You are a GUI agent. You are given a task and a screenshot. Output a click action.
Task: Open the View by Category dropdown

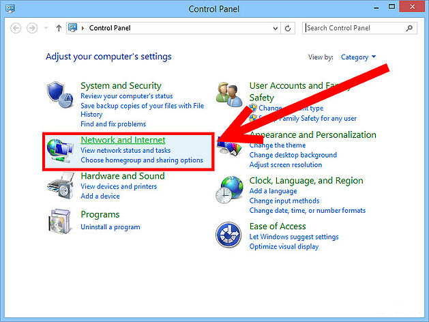click(x=359, y=57)
